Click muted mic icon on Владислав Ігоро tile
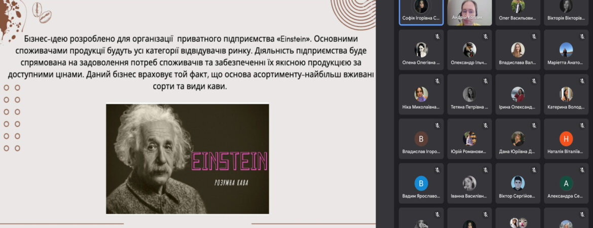 pyautogui.click(x=437, y=126)
